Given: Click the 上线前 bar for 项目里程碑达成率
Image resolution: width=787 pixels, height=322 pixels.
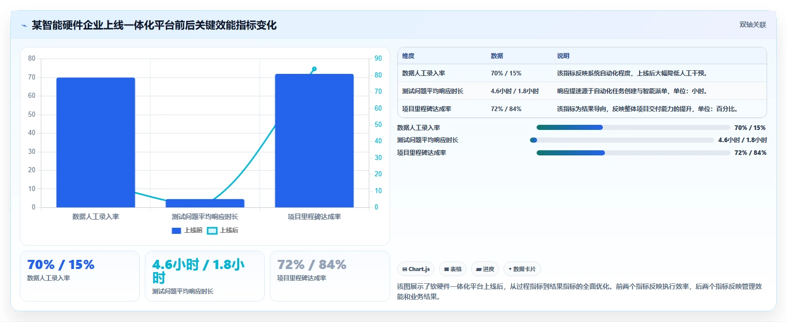Looking at the screenshot, I should click(314, 141).
